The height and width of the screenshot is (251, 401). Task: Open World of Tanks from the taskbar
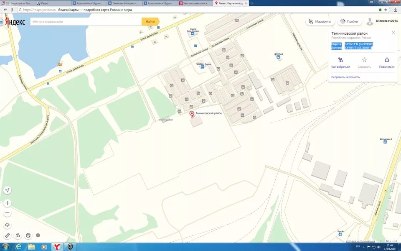pos(70,247)
